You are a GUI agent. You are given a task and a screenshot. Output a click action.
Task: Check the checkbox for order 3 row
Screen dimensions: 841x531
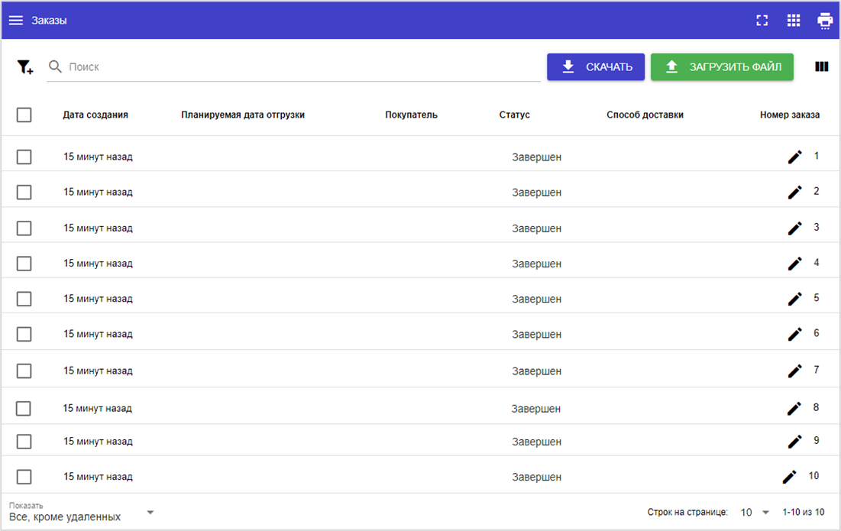(x=24, y=228)
